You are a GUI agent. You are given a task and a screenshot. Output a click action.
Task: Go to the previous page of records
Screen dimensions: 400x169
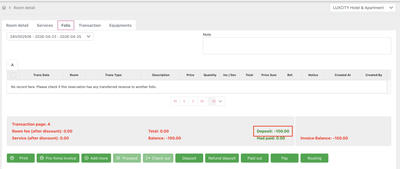tap(184, 101)
